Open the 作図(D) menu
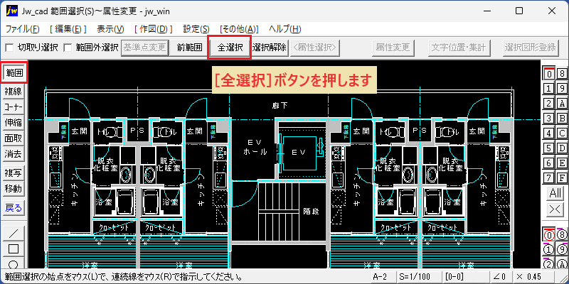The width and height of the screenshot is (569, 284). [154, 29]
